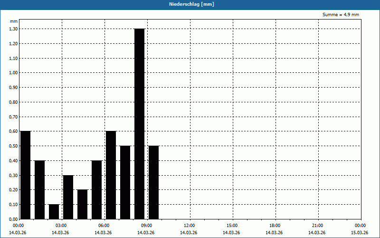Image resolution: width=380 pixels, height=238 pixels.
Task: Select the 0,60 mm bar at 06:00
Action: (111, 175)
